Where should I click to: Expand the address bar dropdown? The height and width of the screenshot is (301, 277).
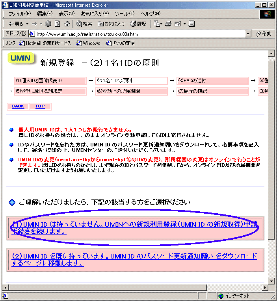pyautogui.click(x=248, y=34)
